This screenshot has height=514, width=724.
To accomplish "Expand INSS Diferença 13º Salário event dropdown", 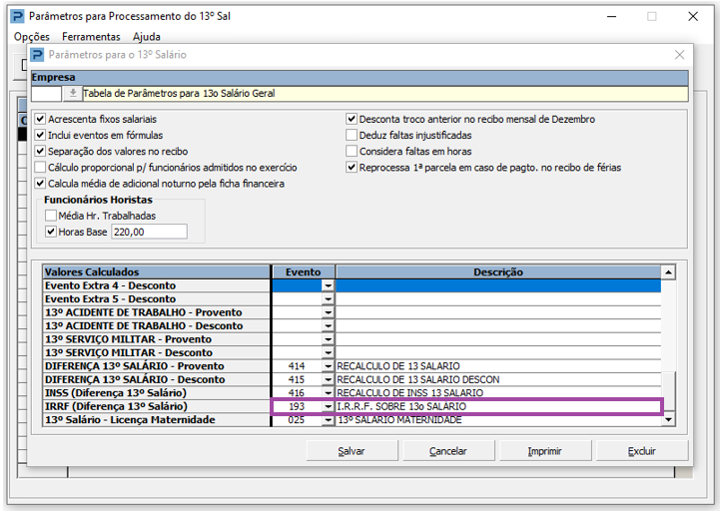I will (328, 393).
